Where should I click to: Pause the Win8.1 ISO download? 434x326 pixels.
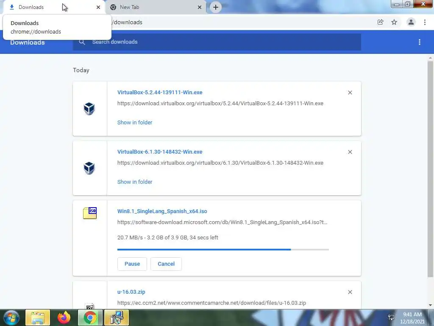click(132, 264)
